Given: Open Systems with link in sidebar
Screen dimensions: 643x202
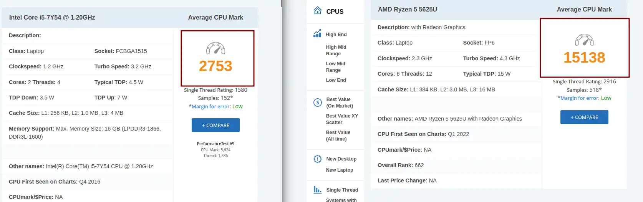Looking at the screenshot, I should (341, 200).
